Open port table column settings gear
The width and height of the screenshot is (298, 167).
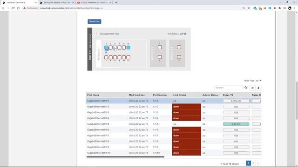point(258,88)
